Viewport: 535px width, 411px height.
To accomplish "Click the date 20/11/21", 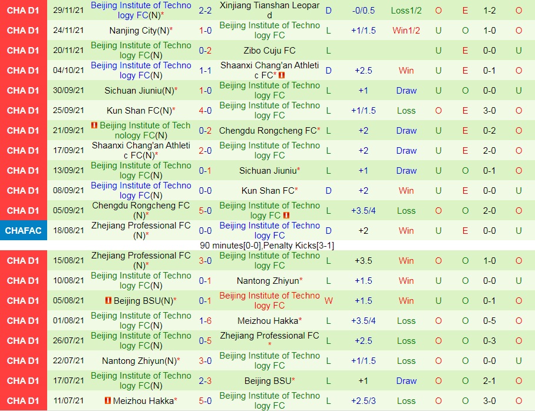I will click(68, 51).
